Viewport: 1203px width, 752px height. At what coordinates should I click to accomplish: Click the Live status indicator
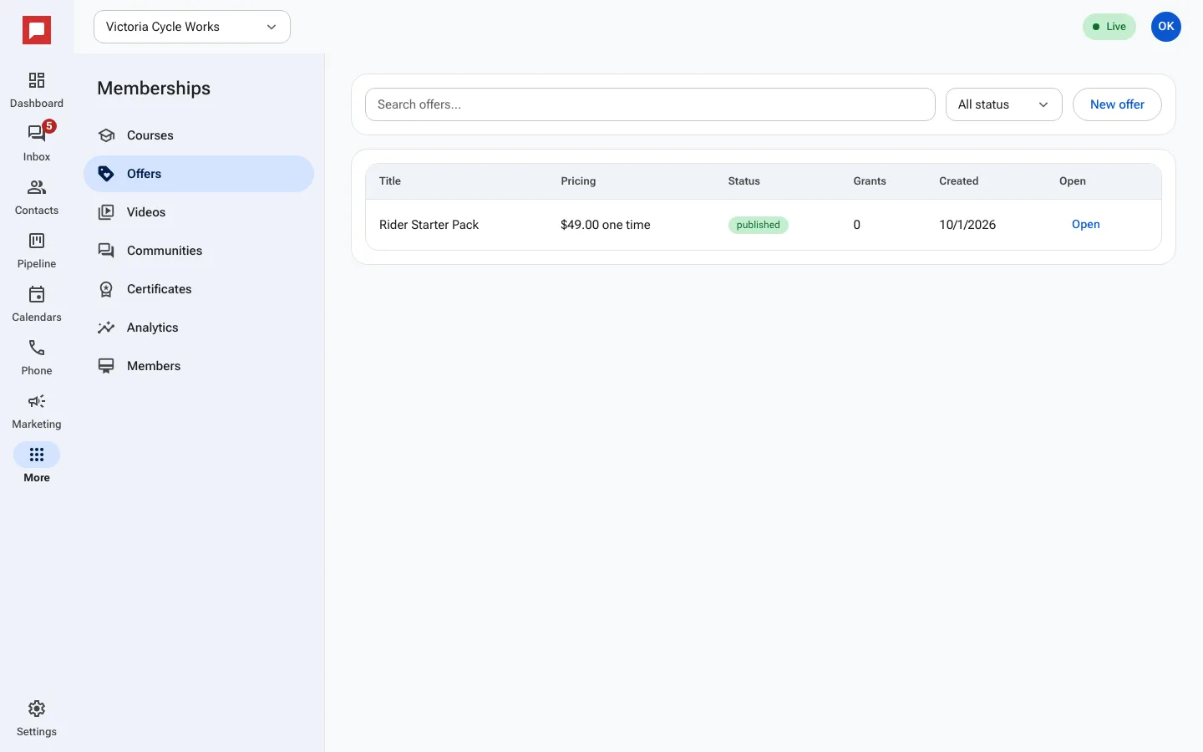(x=1109, y=27)
